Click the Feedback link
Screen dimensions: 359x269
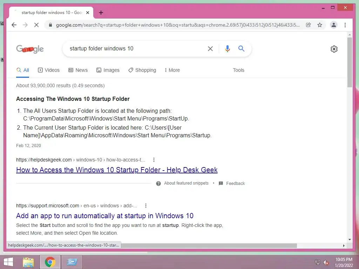[x=235, y=184]
